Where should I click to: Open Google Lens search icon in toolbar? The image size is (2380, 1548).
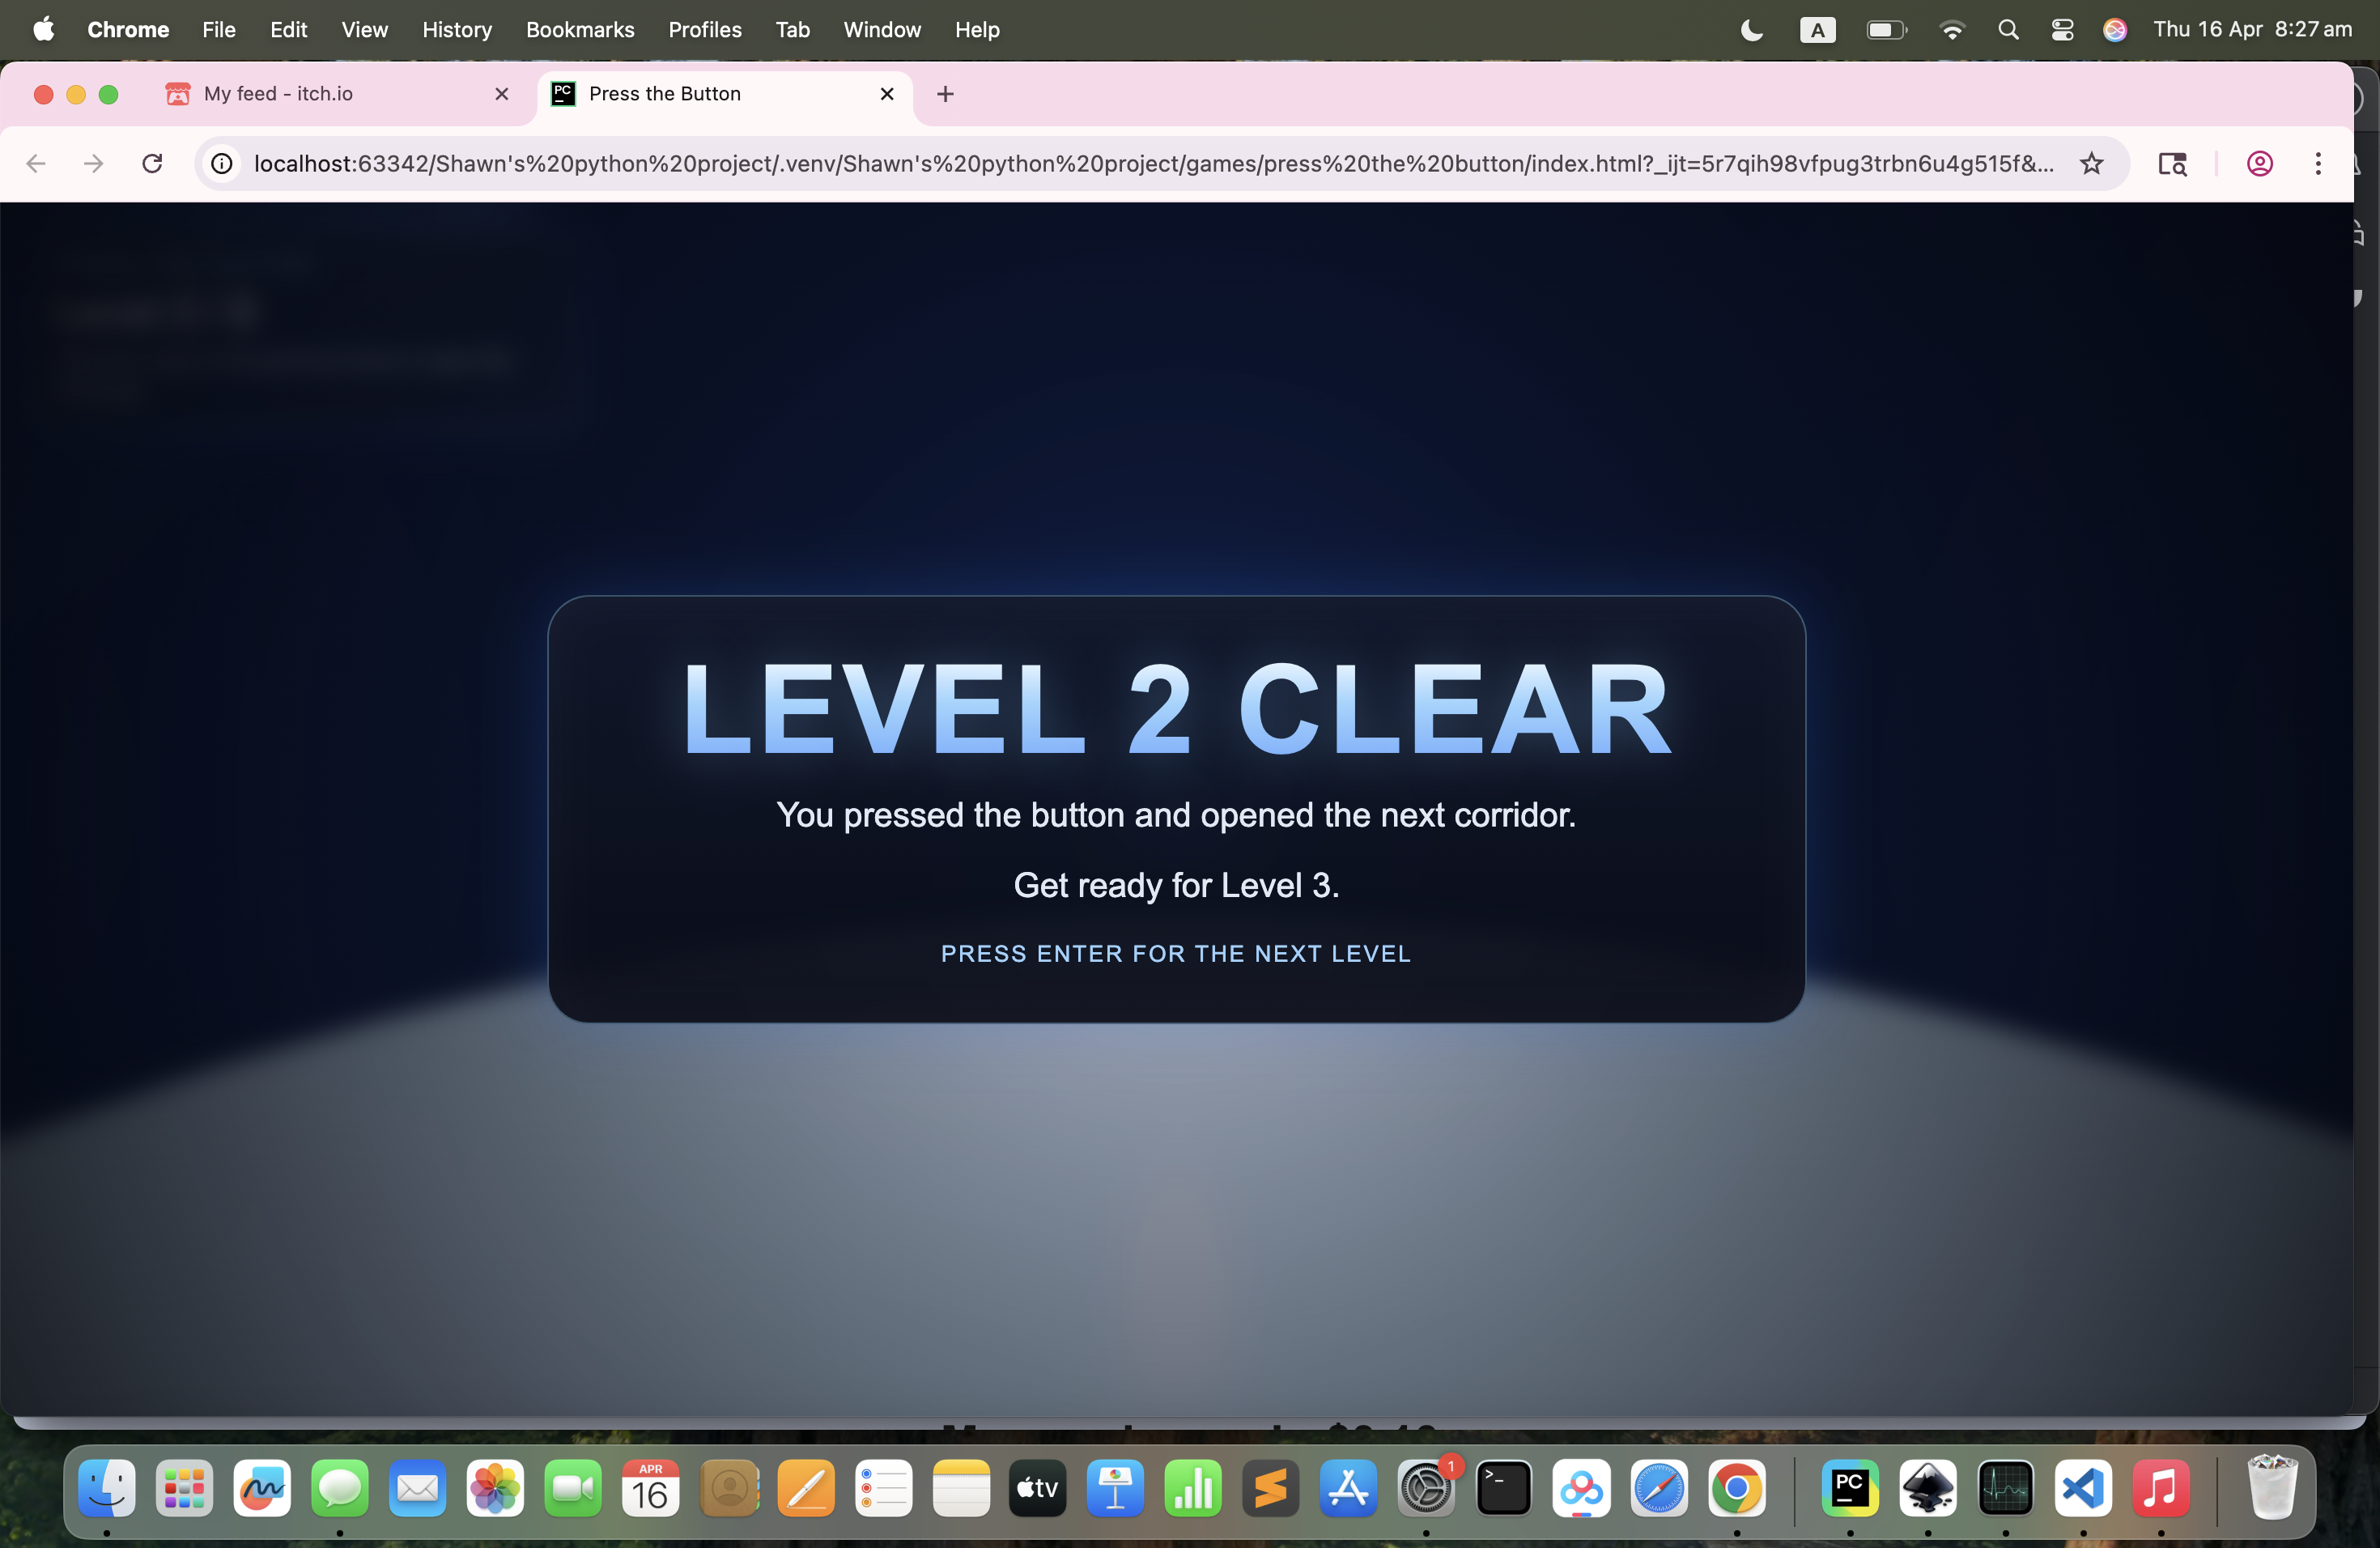(2172, 163)
